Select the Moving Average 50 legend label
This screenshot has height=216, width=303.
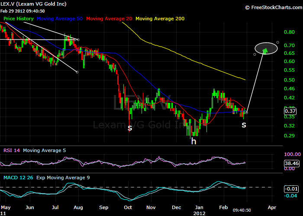tap(60, 19)
